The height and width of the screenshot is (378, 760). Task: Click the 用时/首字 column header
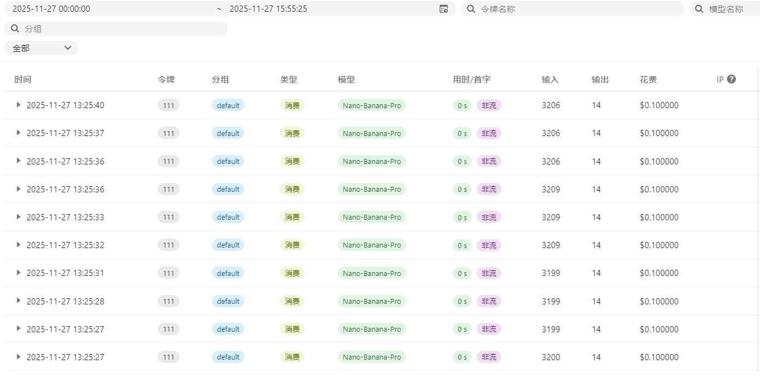point(472,80)
